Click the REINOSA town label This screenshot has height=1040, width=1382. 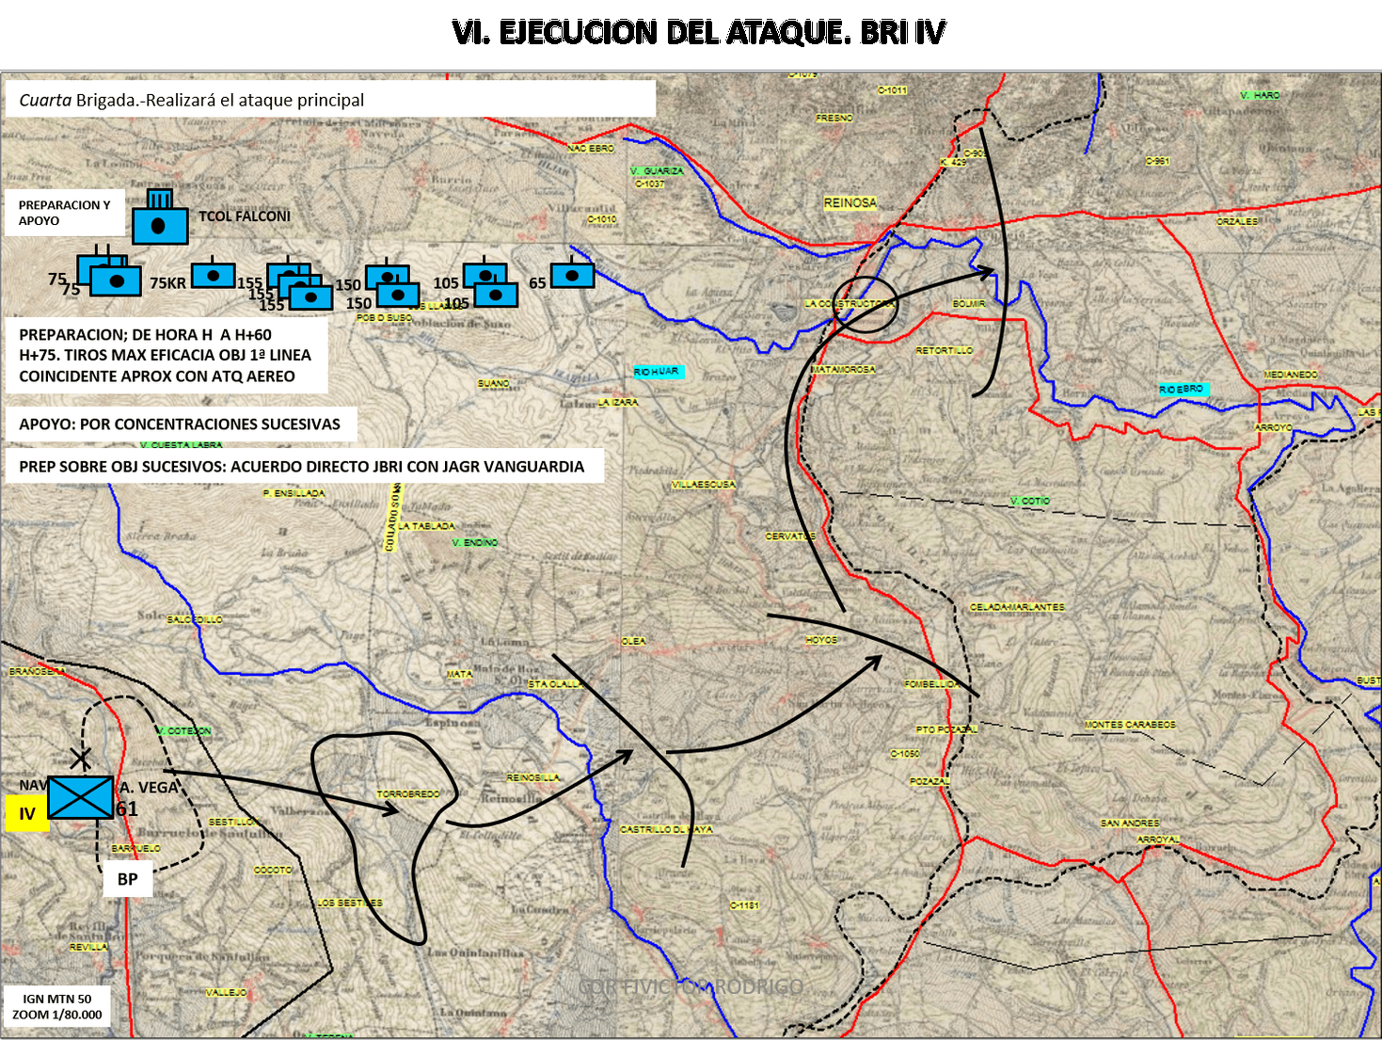pyautogui.click(x=850, y=202)
